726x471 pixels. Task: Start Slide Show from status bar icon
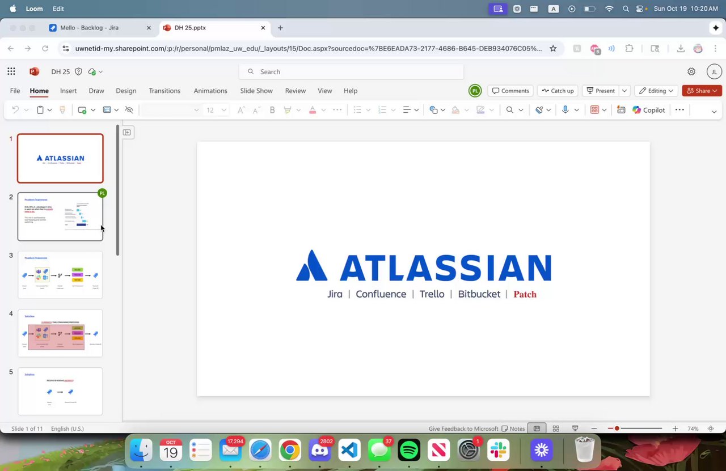click(575, 428)
